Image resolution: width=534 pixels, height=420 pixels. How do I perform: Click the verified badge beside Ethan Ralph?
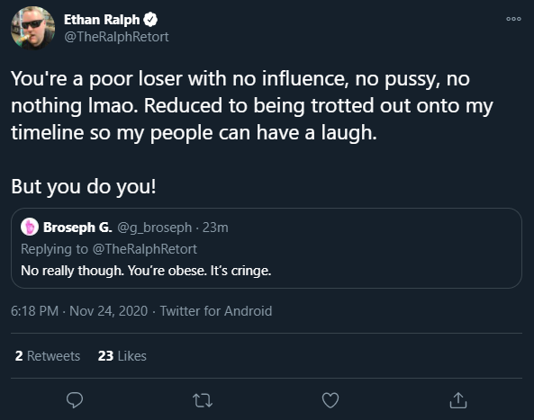[x=150, y=20]
